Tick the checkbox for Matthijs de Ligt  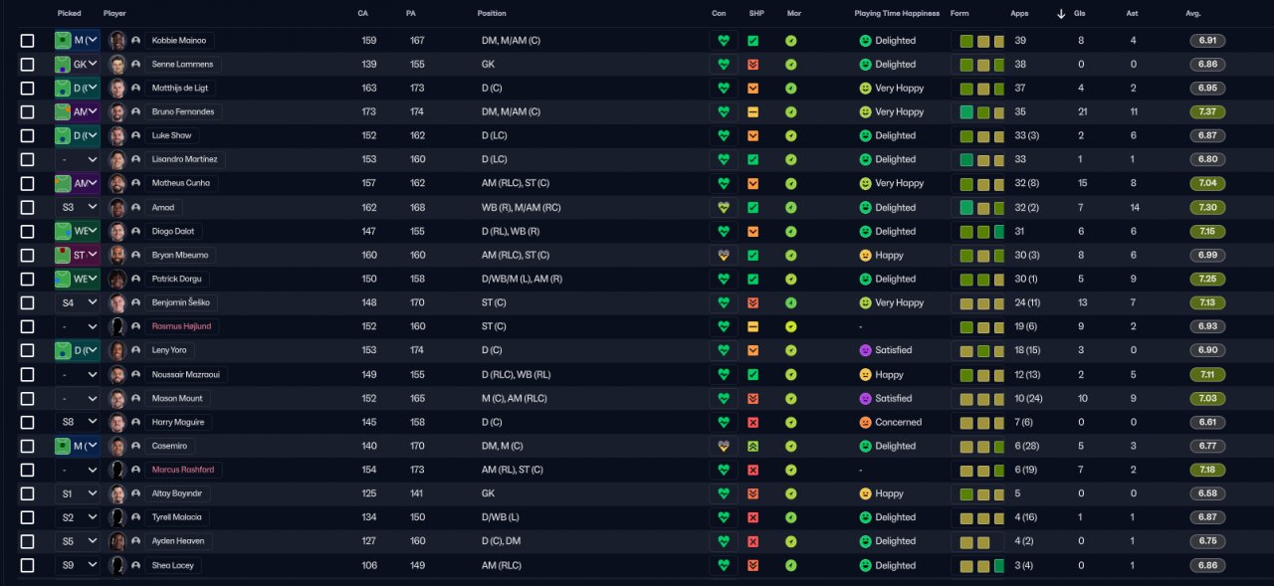(x=27, y=89)
